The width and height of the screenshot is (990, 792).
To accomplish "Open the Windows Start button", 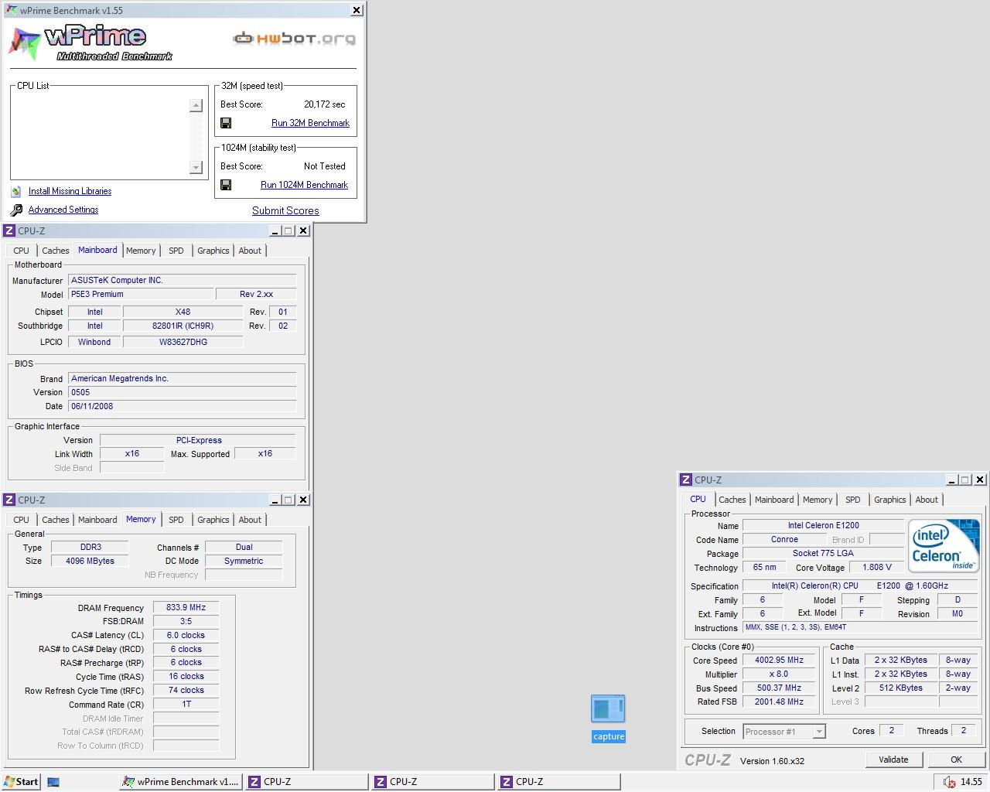I will (x=21, y=781).
